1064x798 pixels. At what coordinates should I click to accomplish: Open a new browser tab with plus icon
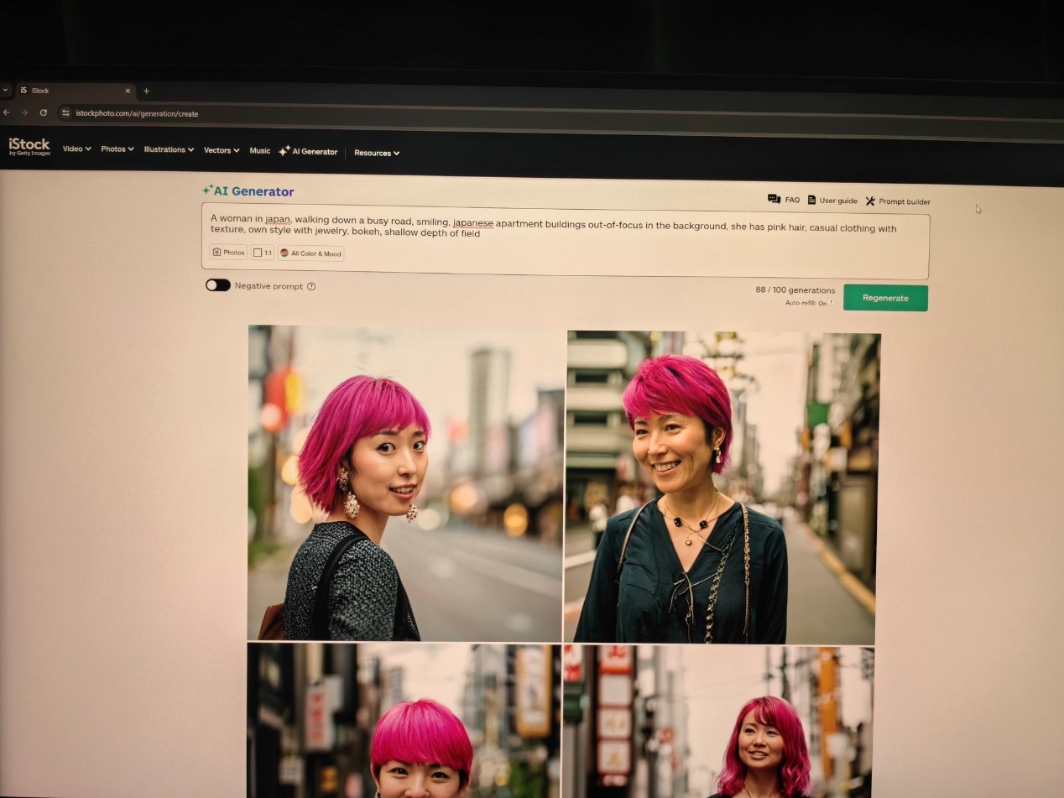pos(146,91)
